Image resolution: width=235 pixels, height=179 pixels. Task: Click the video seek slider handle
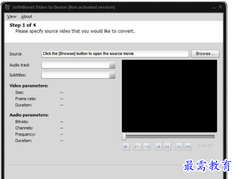[x=124, y=136]
